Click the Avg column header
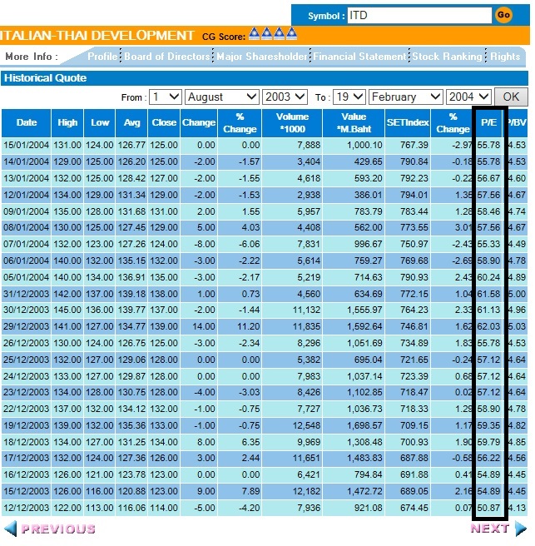The height and width of the screenshot is (546, 535). pos(131,123)
